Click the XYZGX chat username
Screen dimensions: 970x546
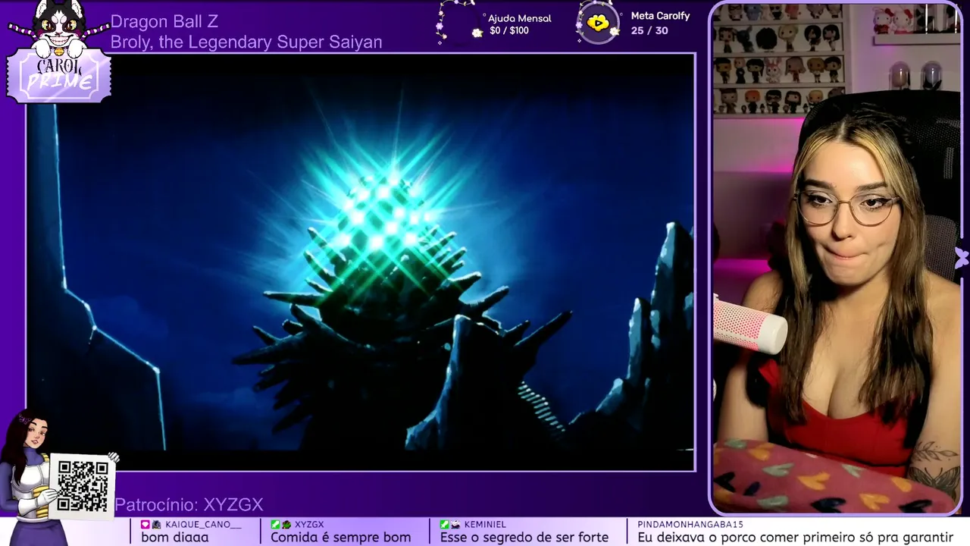[309, 524]
